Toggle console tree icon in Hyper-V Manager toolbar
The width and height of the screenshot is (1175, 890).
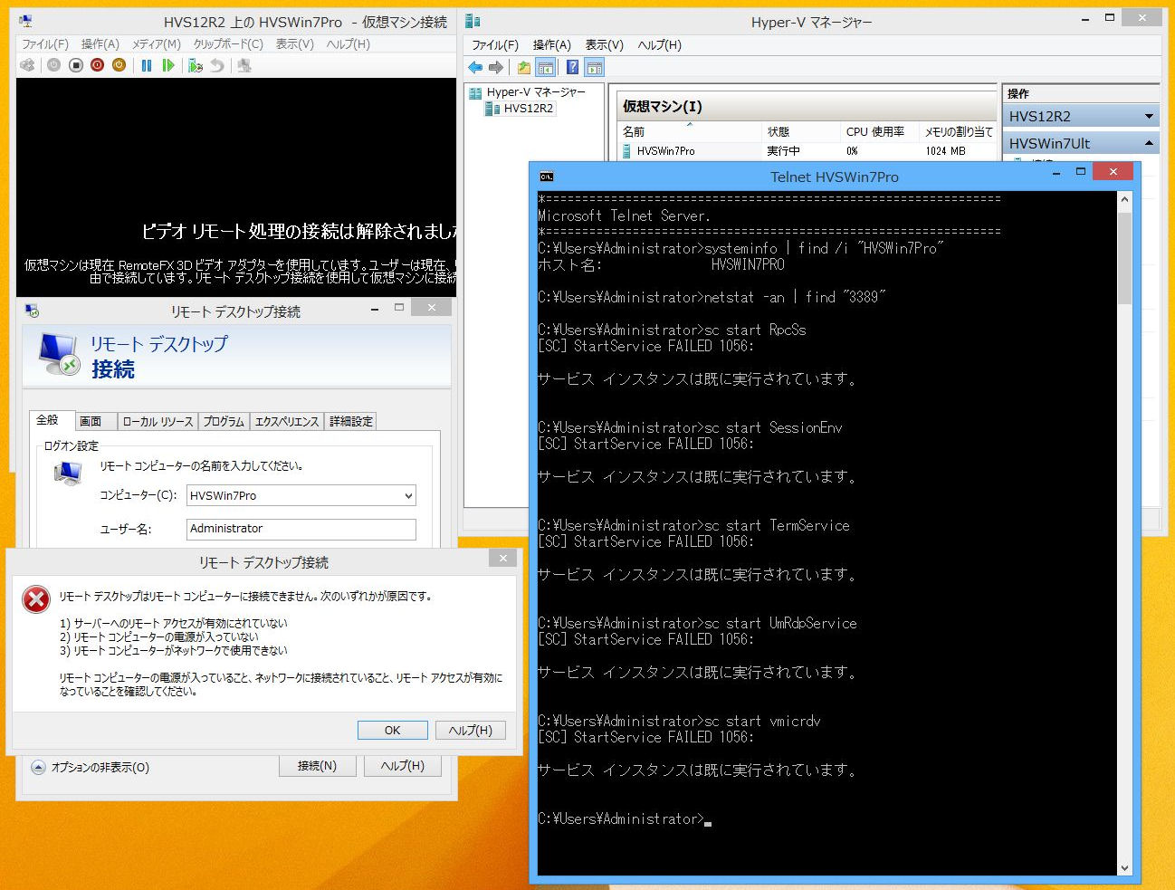[x=546, y=67]
